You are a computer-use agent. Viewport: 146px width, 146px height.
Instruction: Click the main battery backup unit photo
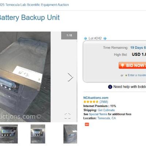[x=25, y=77]
